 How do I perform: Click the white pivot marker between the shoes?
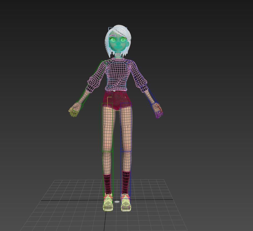(117, 202)
